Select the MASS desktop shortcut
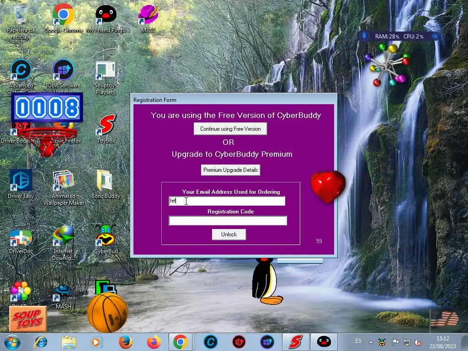468x351 pixels. point(148,18)
